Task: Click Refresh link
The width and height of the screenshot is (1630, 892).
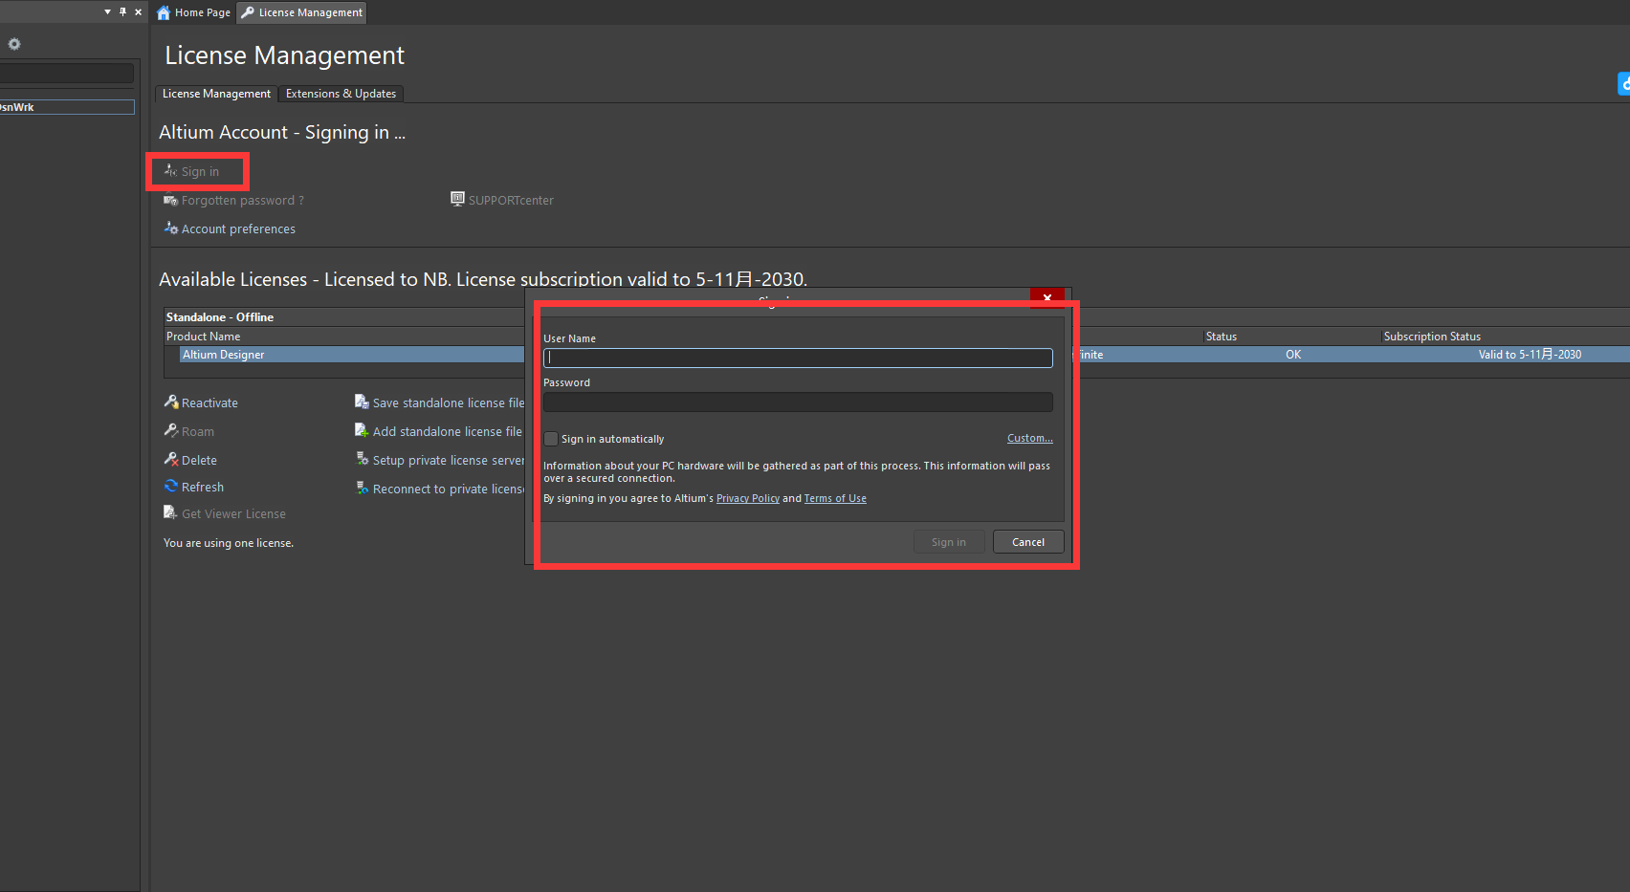Action: point(203,487)
